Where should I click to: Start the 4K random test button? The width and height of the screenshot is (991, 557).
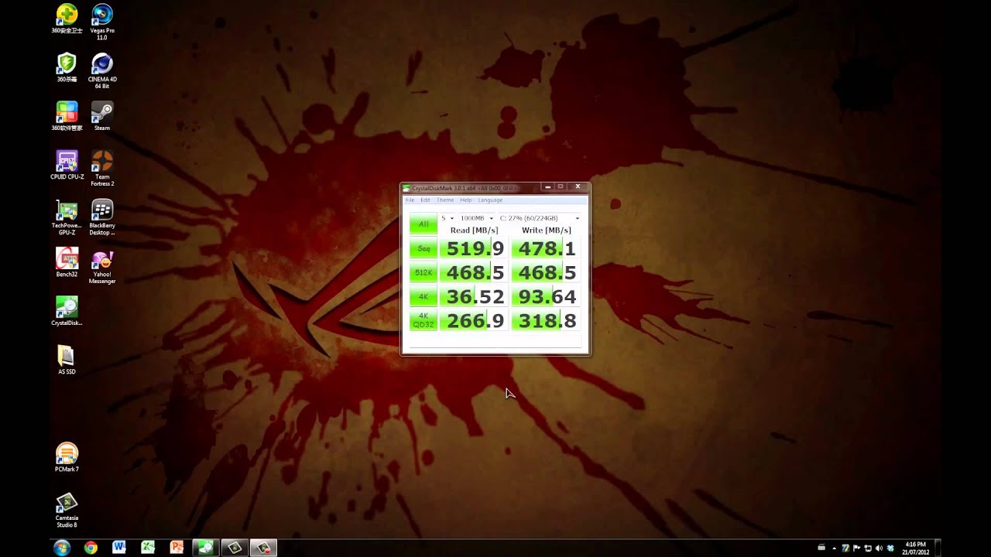click(x=423, y=296)
